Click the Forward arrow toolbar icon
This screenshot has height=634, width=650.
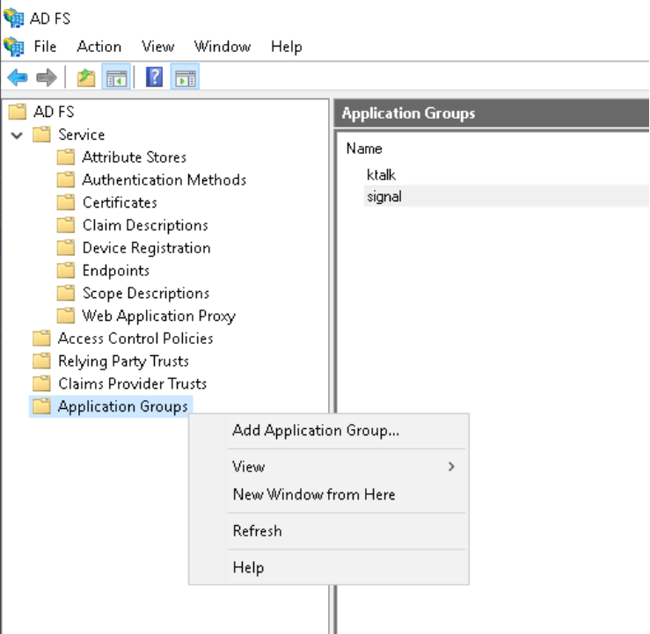click(x=46, y=77)
